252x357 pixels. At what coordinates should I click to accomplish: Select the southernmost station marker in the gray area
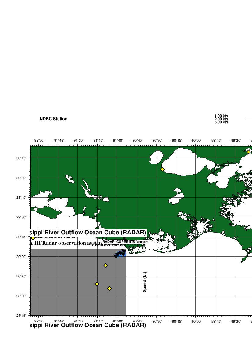click(x=109, y=288)
